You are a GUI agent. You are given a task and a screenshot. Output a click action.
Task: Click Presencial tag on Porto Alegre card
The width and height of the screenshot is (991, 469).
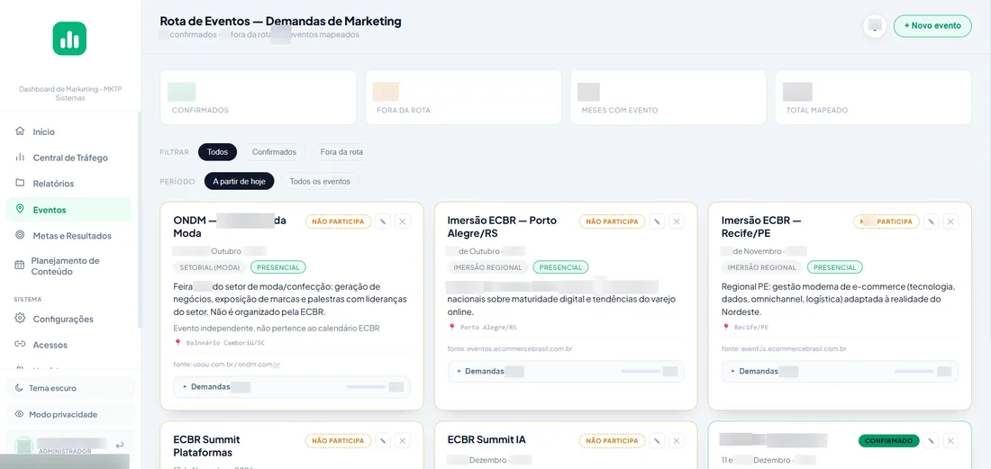[x=560, y=267]
